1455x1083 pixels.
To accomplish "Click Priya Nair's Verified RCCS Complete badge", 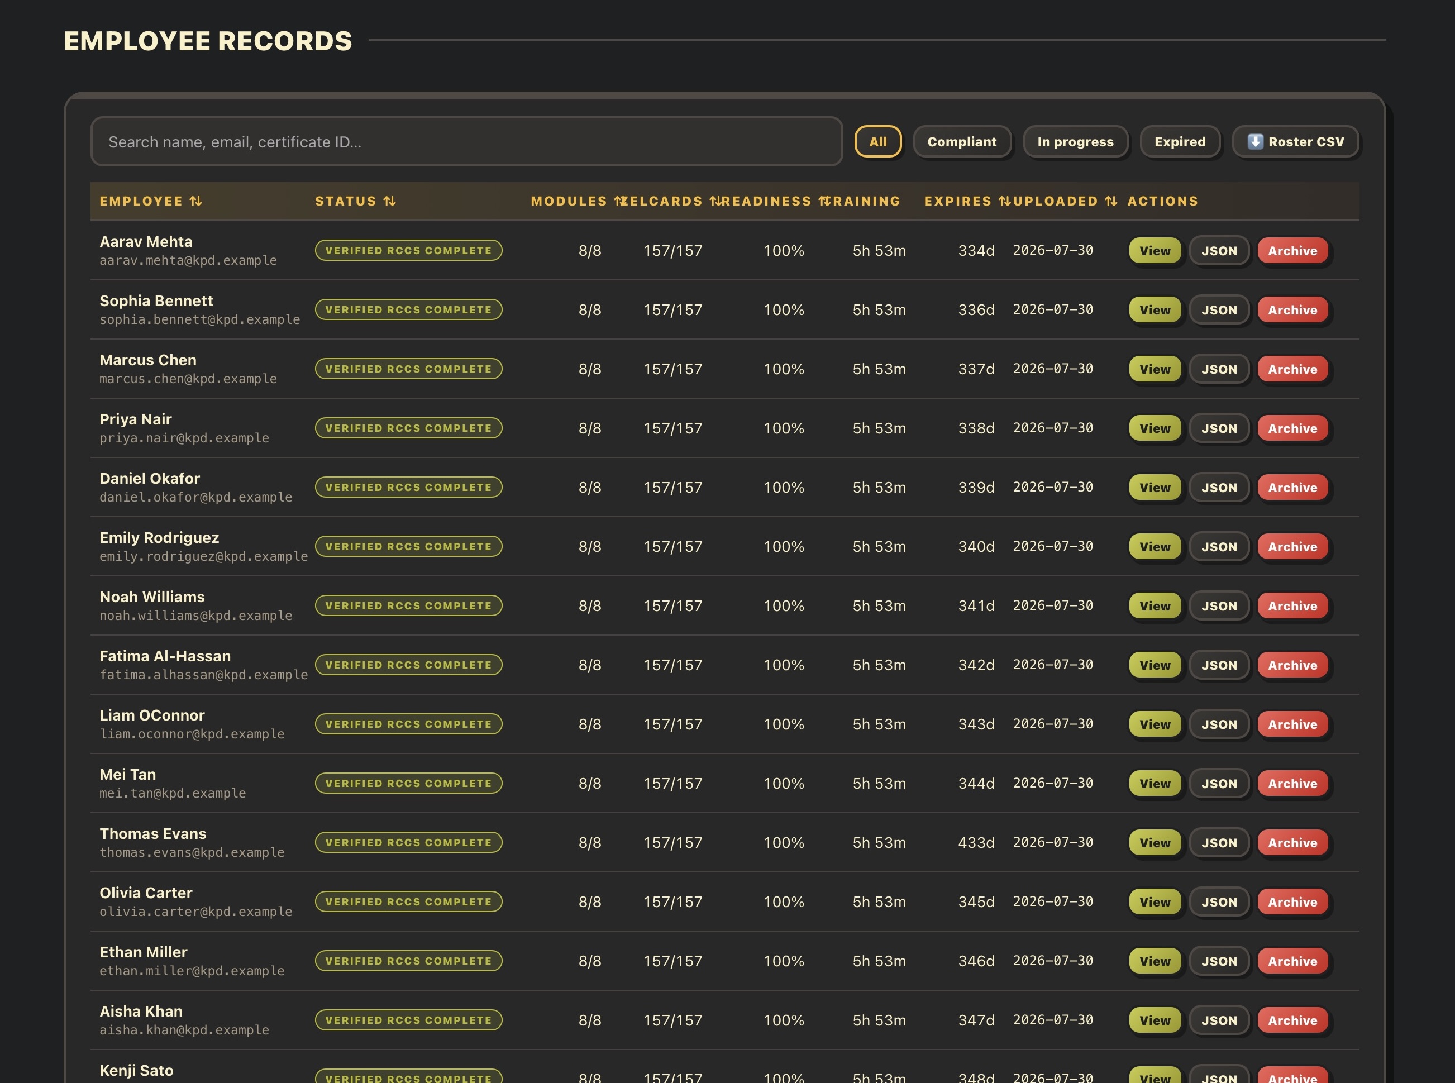I will [x=408, y=428].
